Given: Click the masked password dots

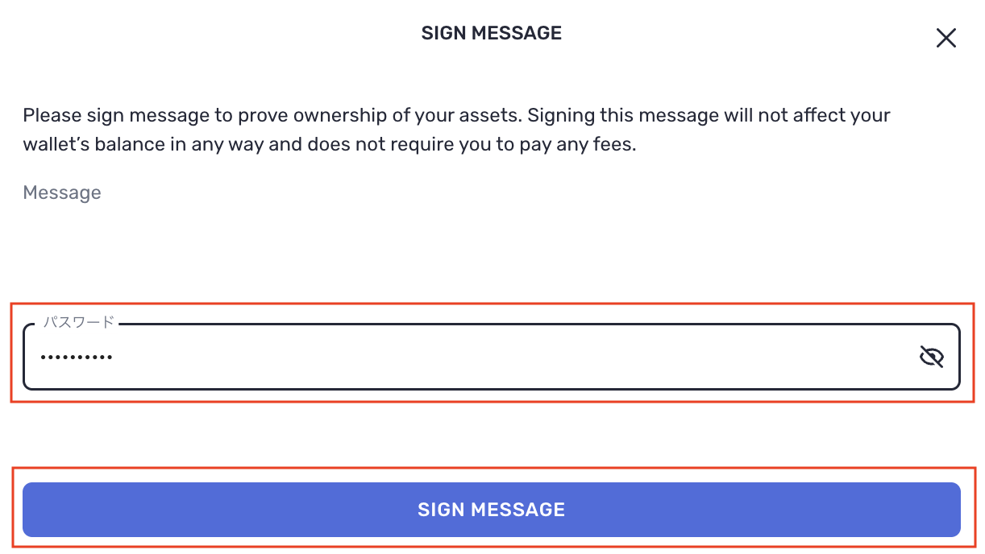Looking at the screenshot, I should click(76, 357).
